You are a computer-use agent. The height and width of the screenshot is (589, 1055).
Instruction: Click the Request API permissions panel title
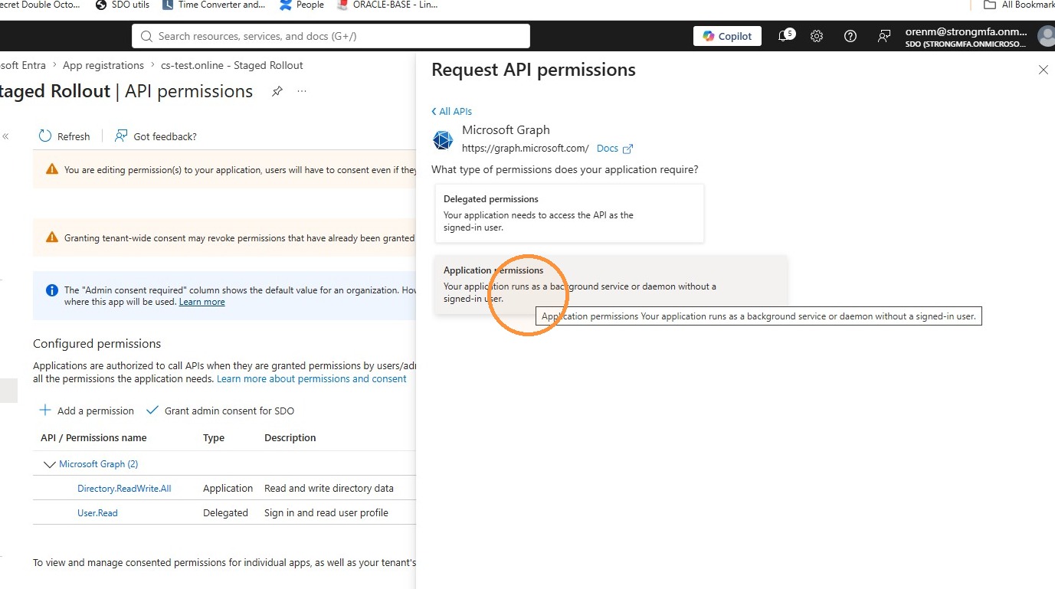pyautogui.click(x=533, y=70)
